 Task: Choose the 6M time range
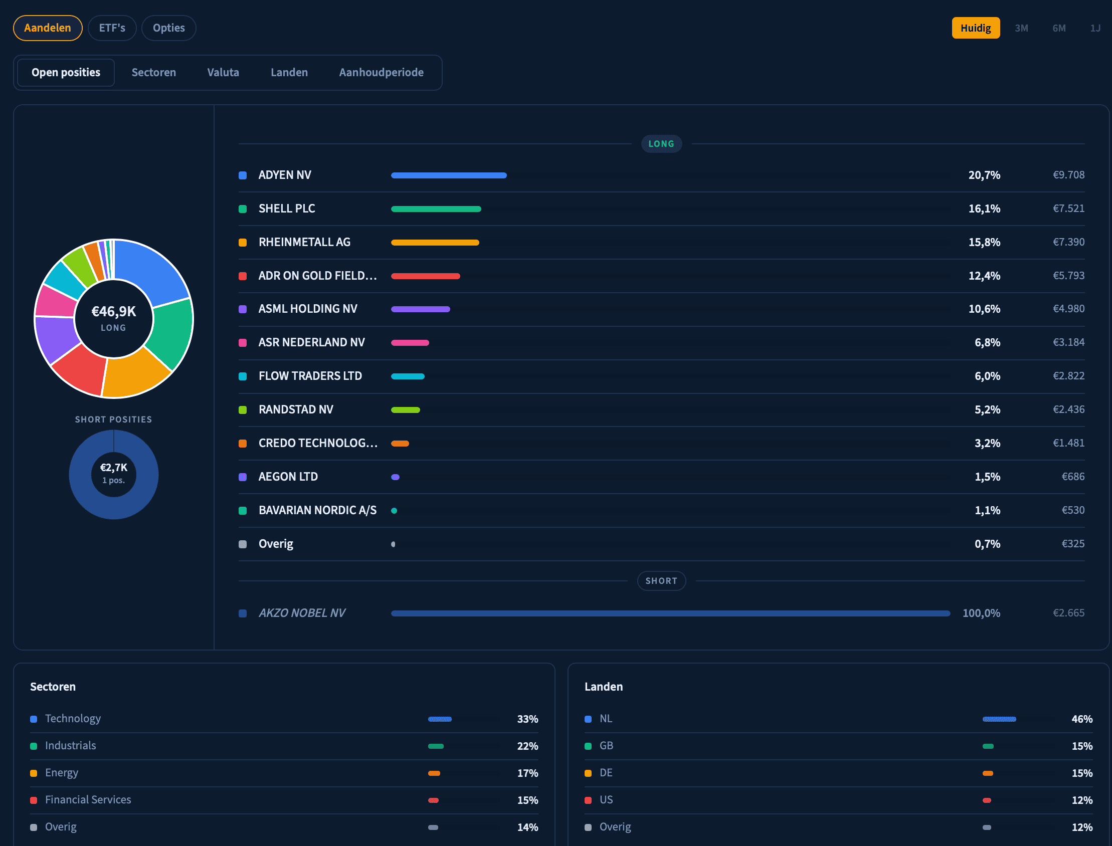pos(1059,28)
